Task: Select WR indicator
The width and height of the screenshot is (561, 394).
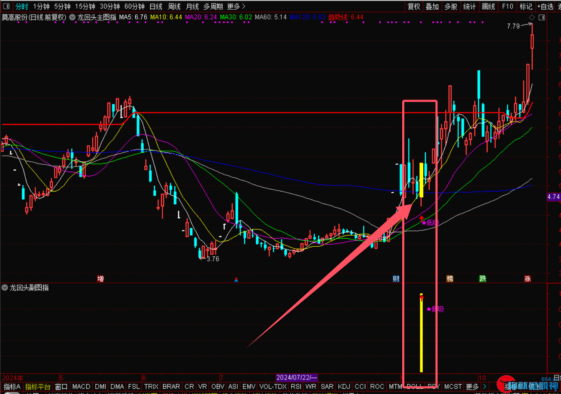Action: tap(311, 387)
